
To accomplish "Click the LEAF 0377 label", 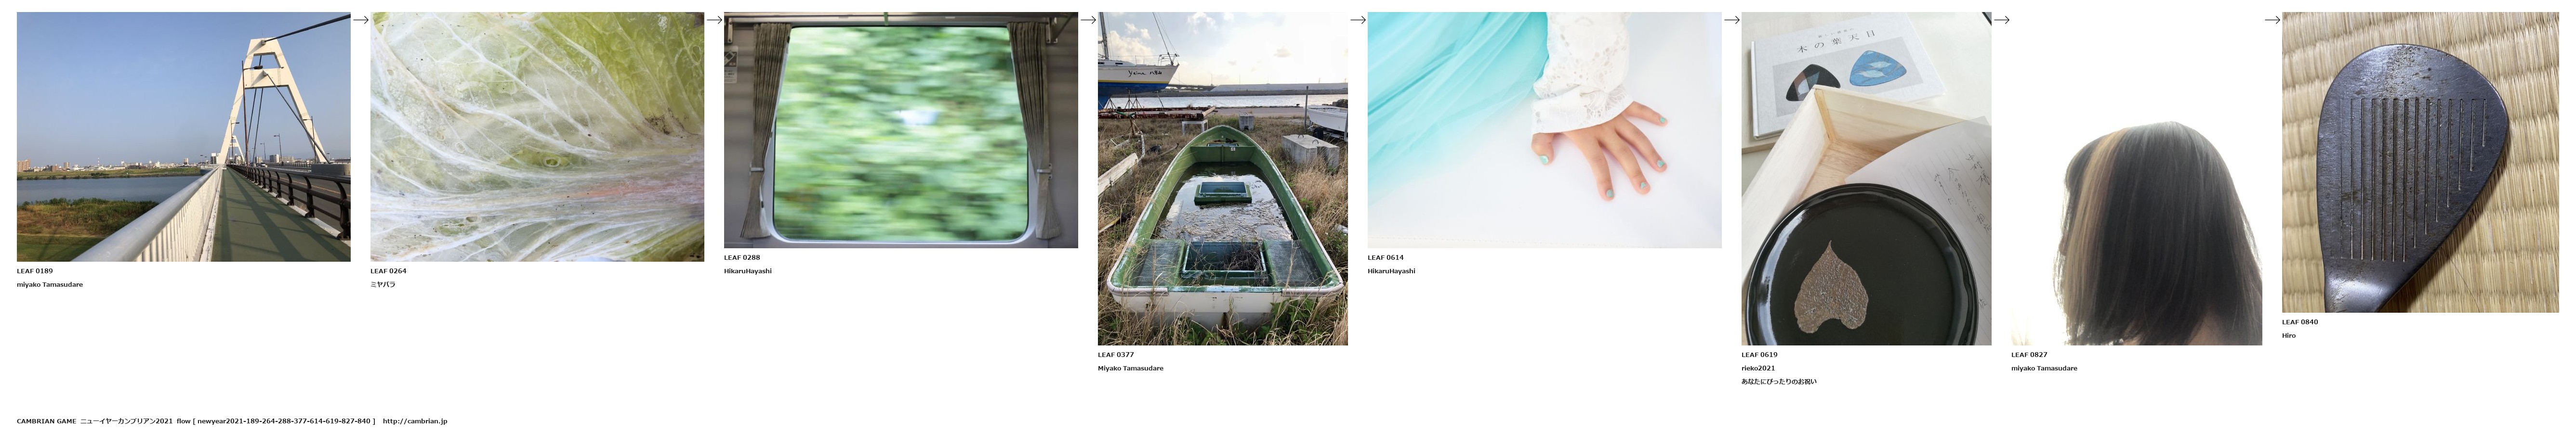I will (x=1116, y=354).
